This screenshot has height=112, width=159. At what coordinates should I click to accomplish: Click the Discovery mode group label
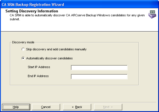pos(23,42)
